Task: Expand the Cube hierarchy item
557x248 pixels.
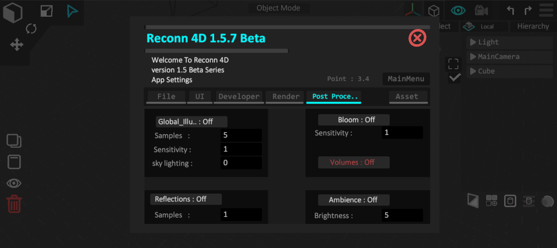Action: pyautogui.click(x=473, y=71)
